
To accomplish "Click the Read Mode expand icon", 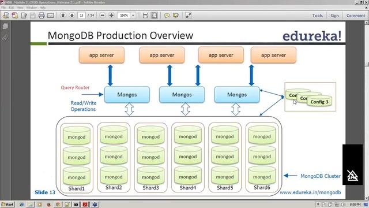I will click(x=189, y=16).
